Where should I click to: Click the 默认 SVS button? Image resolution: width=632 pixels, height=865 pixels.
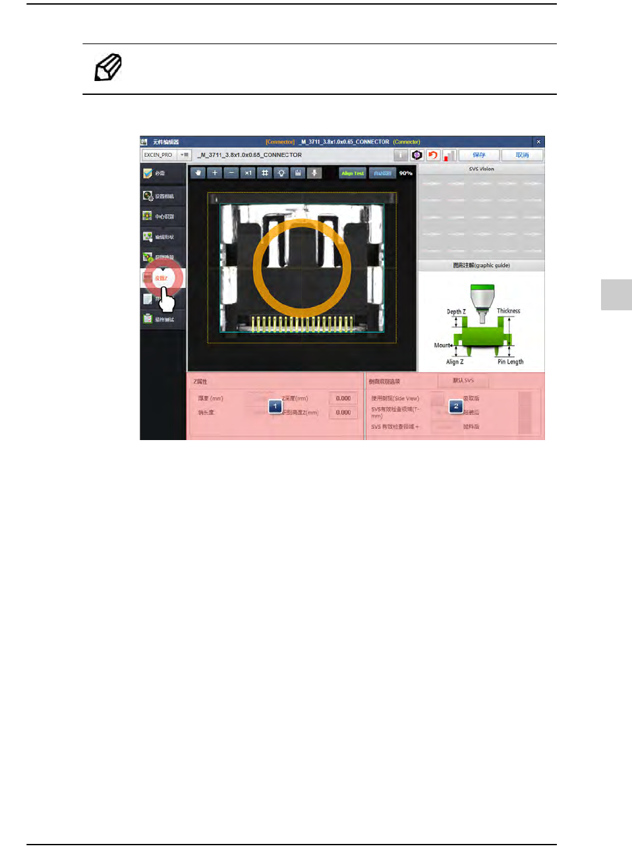[463, 381]
